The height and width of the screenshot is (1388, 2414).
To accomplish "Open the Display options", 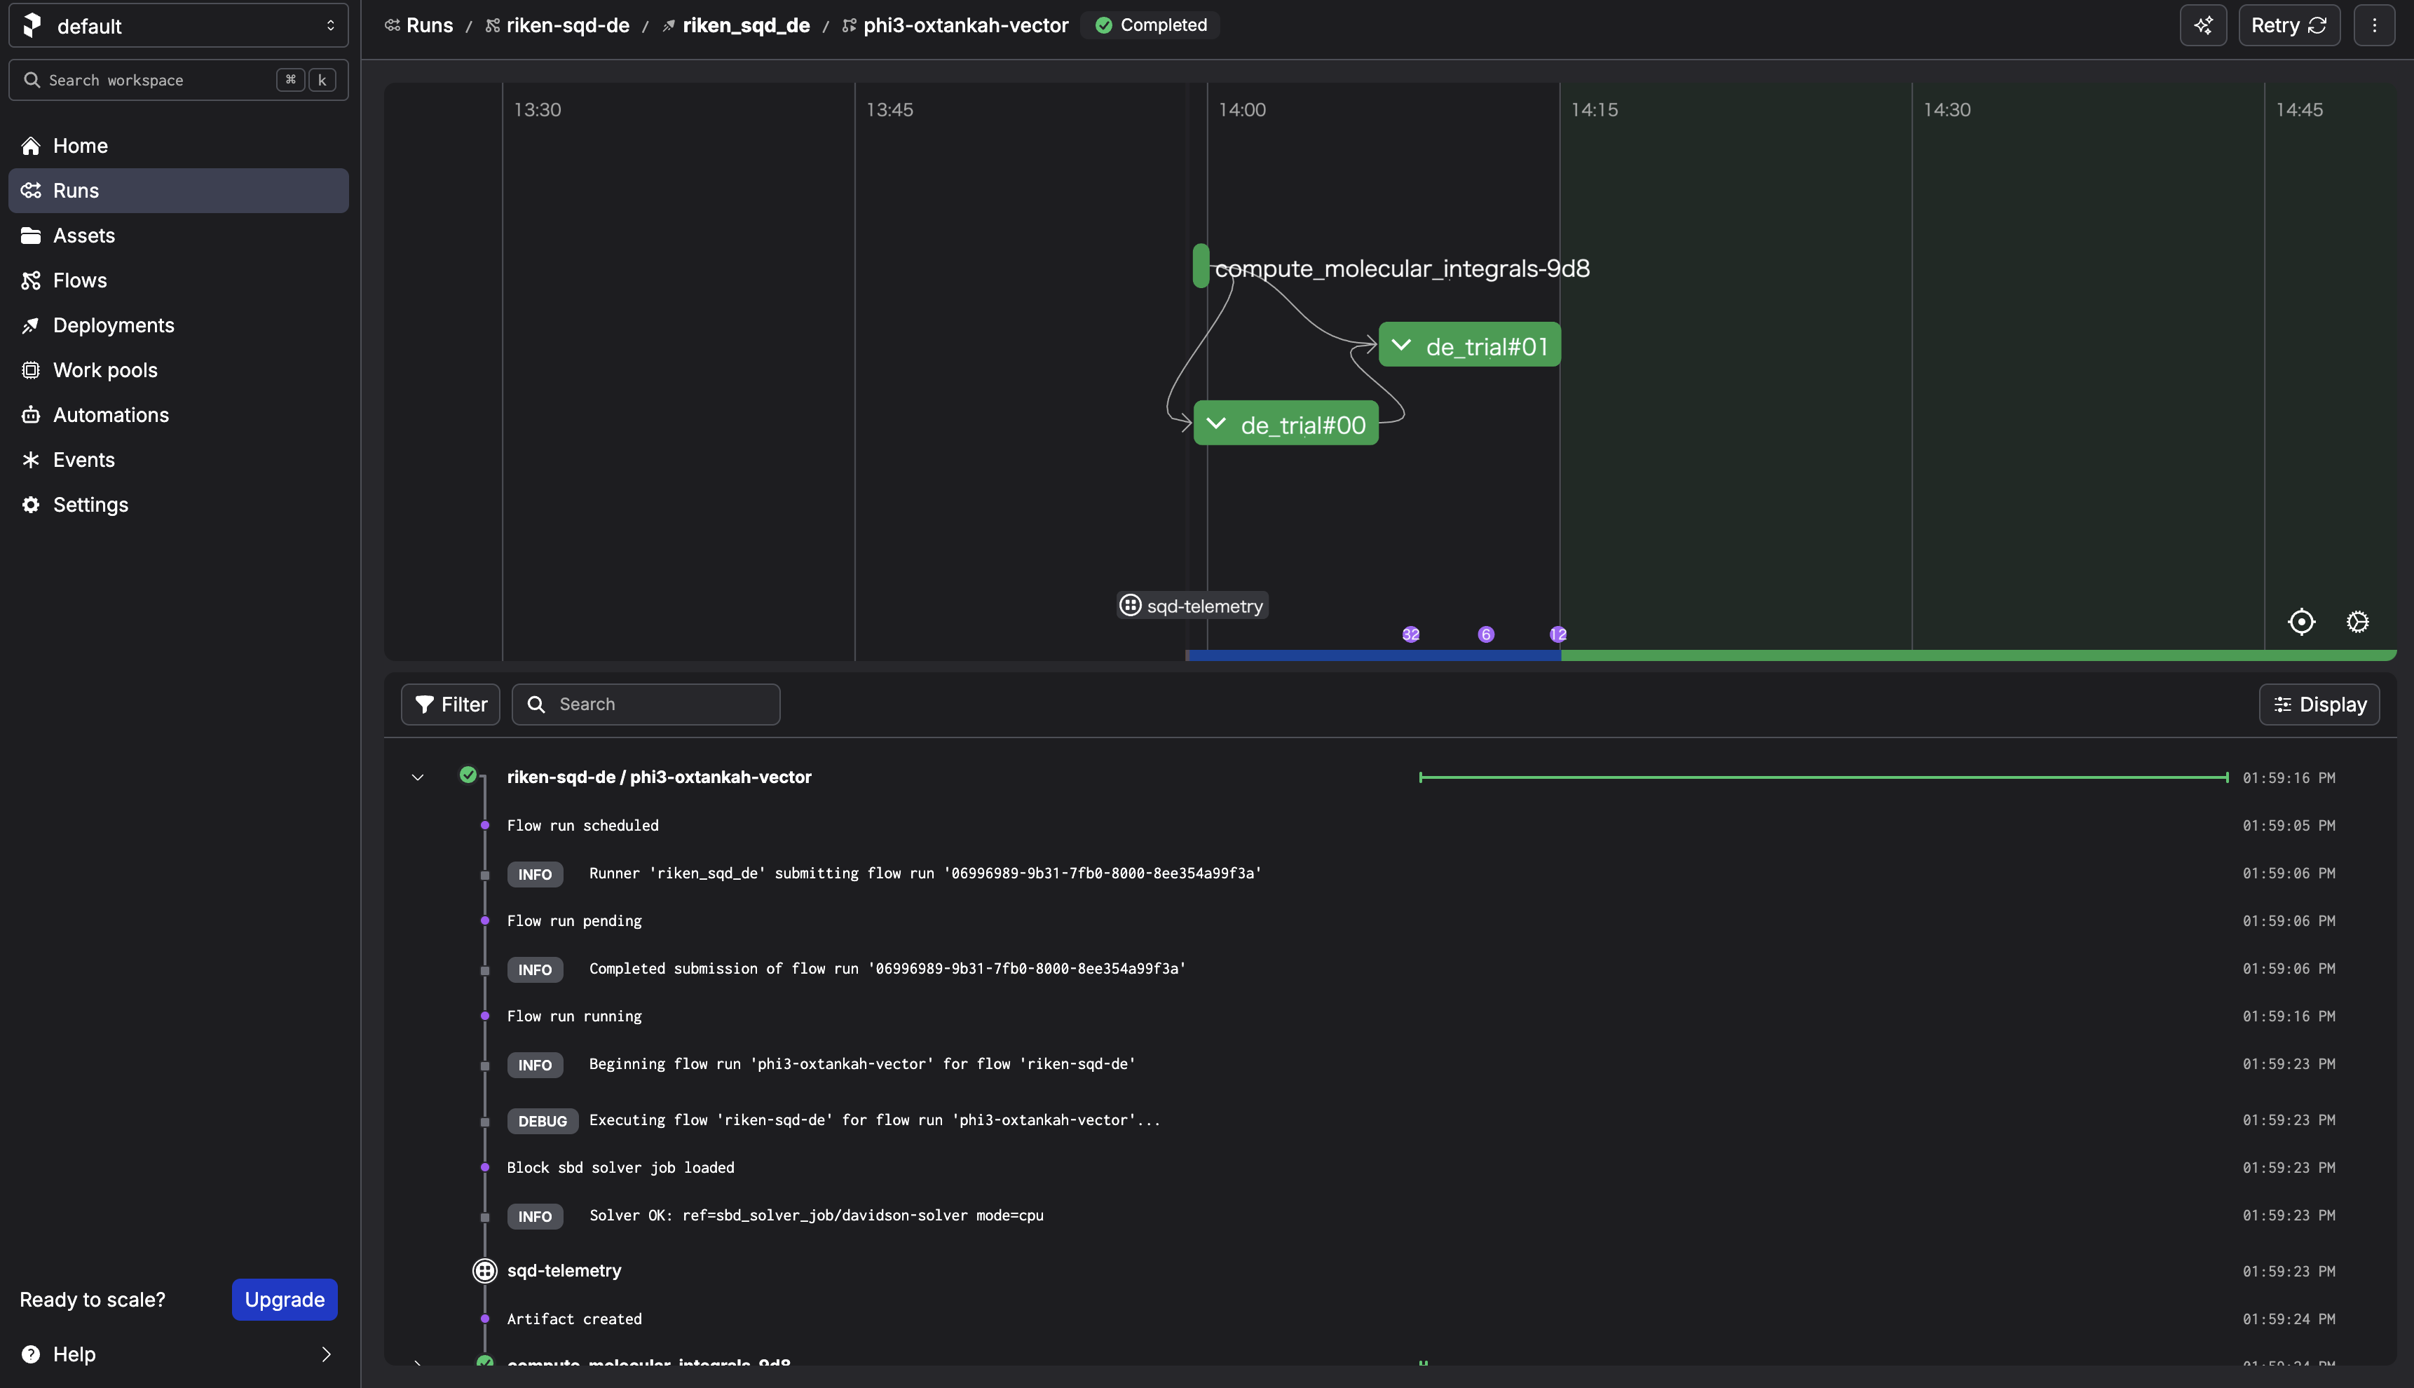I will coord(2319,705).
